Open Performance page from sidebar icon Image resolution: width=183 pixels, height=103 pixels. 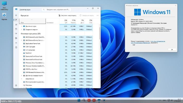tap(16, 24)
